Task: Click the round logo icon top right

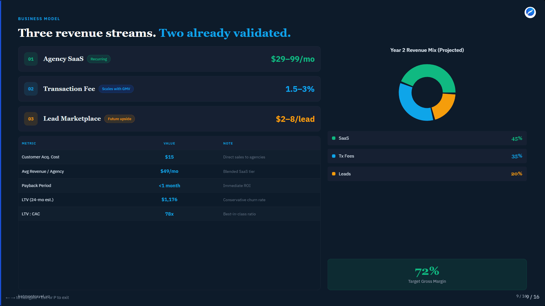Action: coord(530,12)
